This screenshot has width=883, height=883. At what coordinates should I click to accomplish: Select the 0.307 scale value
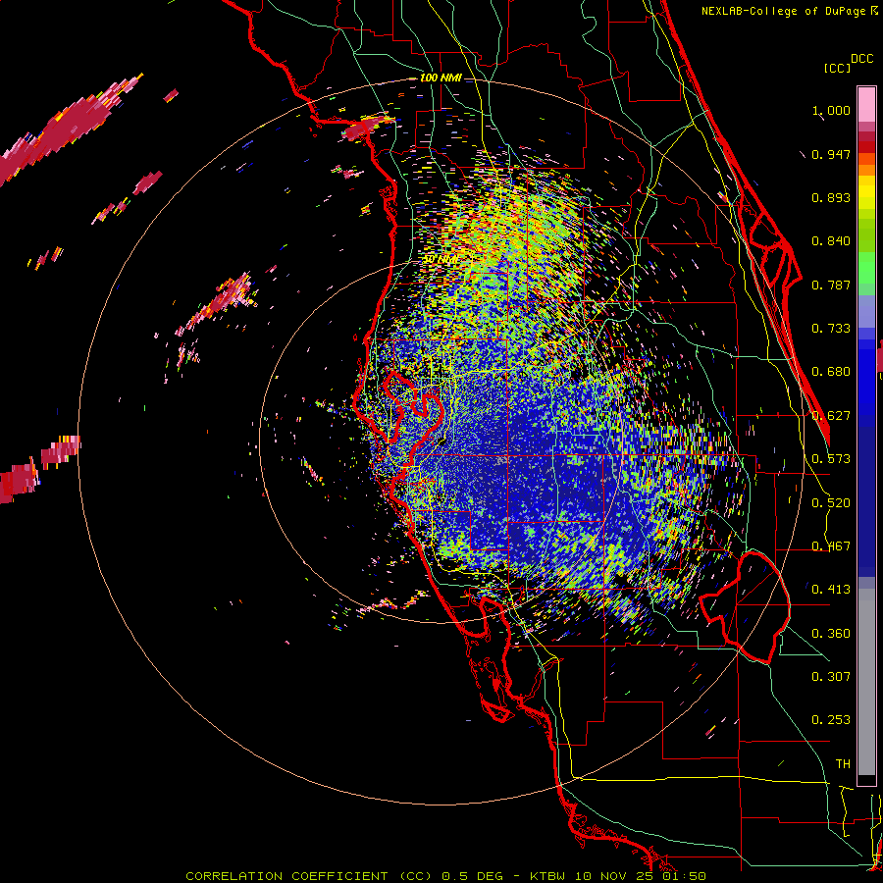click(831, 677)
